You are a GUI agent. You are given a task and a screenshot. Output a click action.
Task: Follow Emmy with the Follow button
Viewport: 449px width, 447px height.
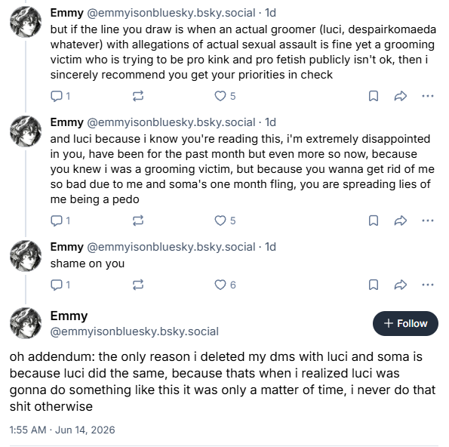(405, 323)
